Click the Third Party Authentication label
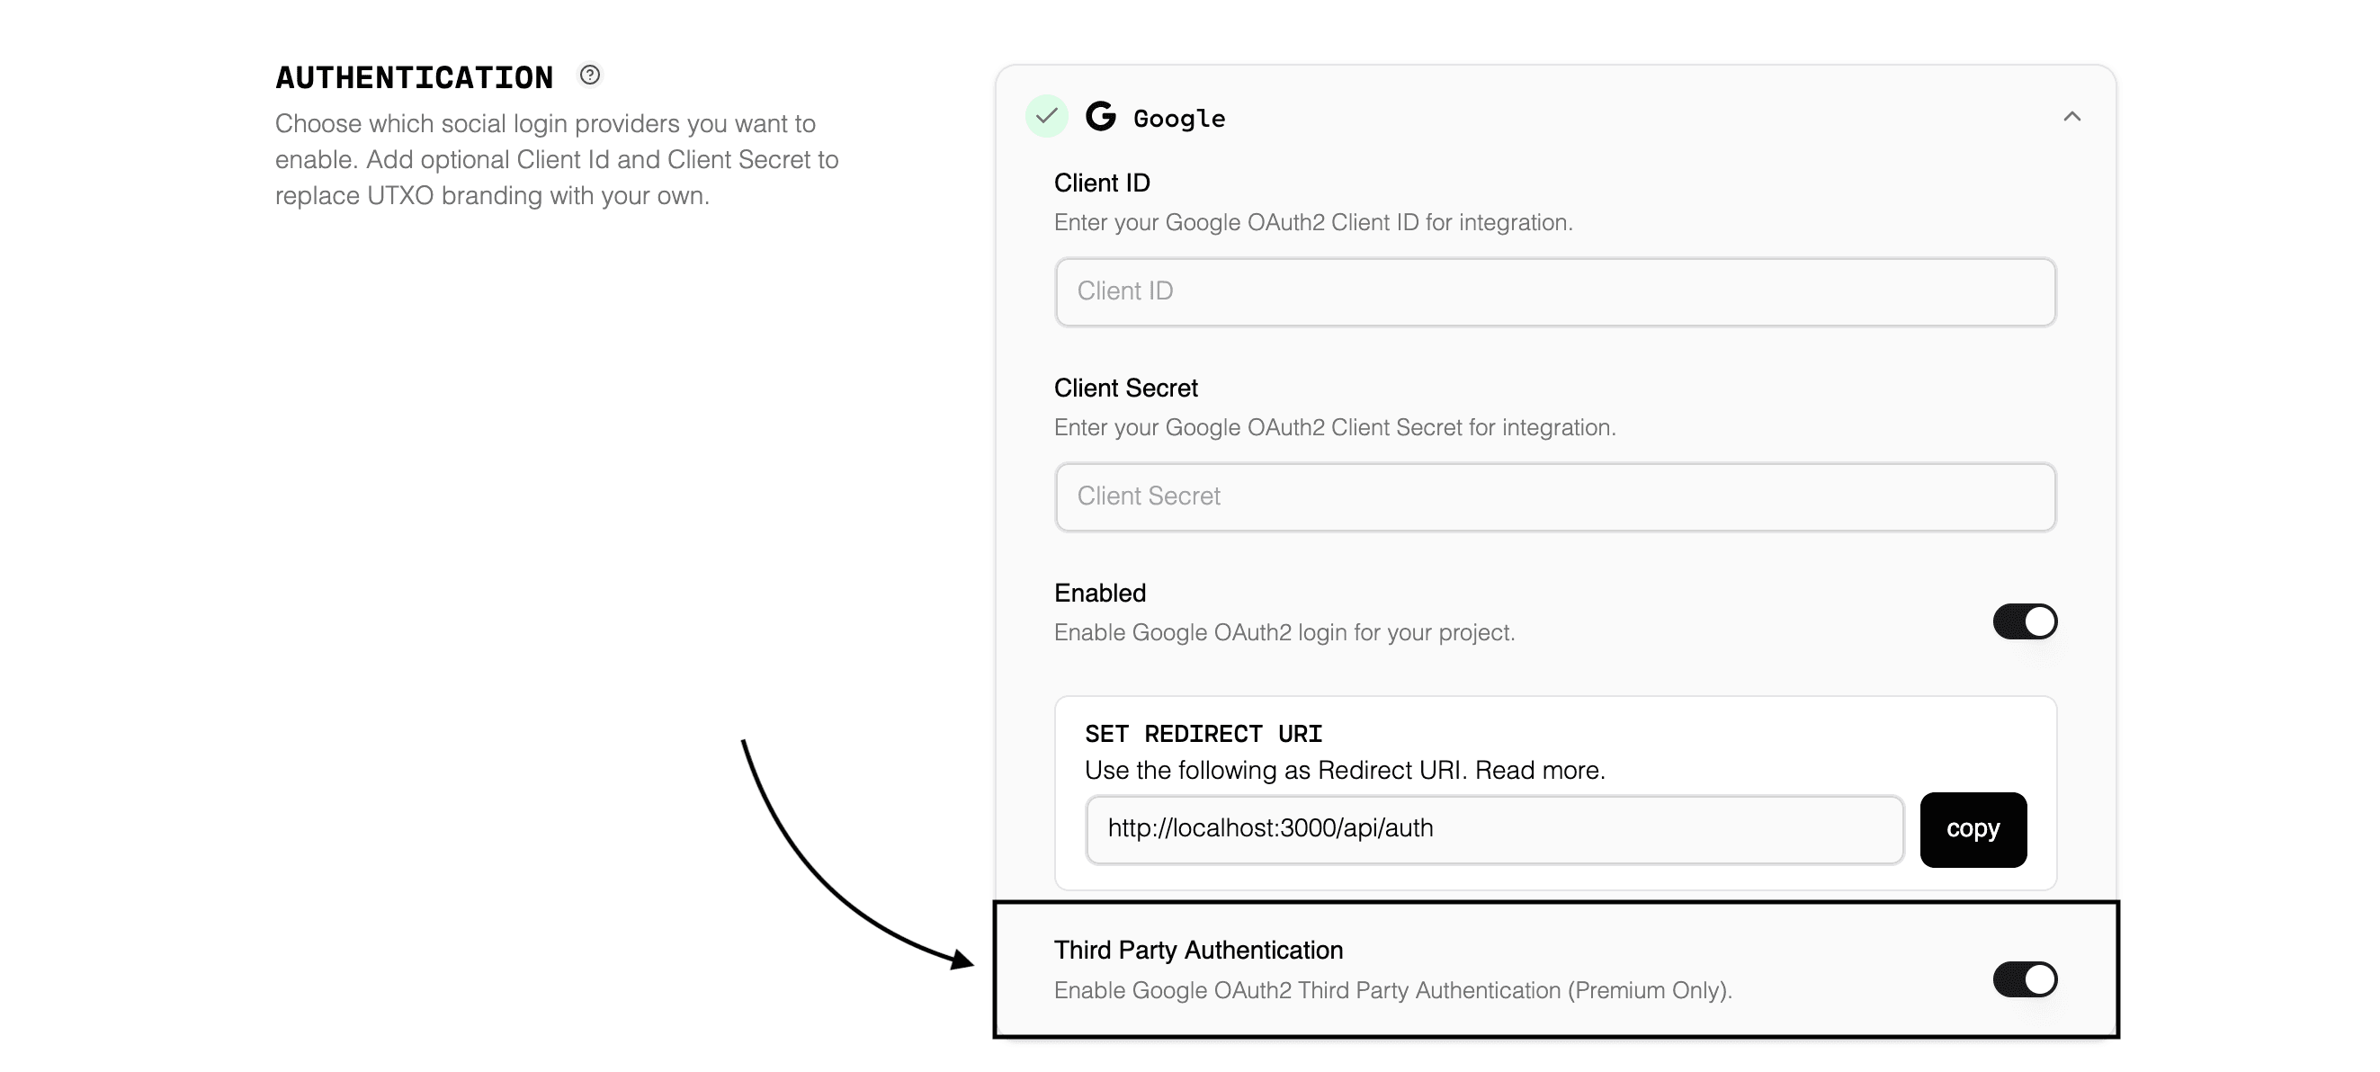Viewport: 2380px width, 1072px height. (x=1197, y=949)
